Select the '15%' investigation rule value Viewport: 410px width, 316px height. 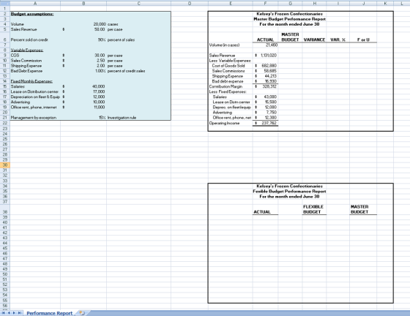(x=102, y=118)
